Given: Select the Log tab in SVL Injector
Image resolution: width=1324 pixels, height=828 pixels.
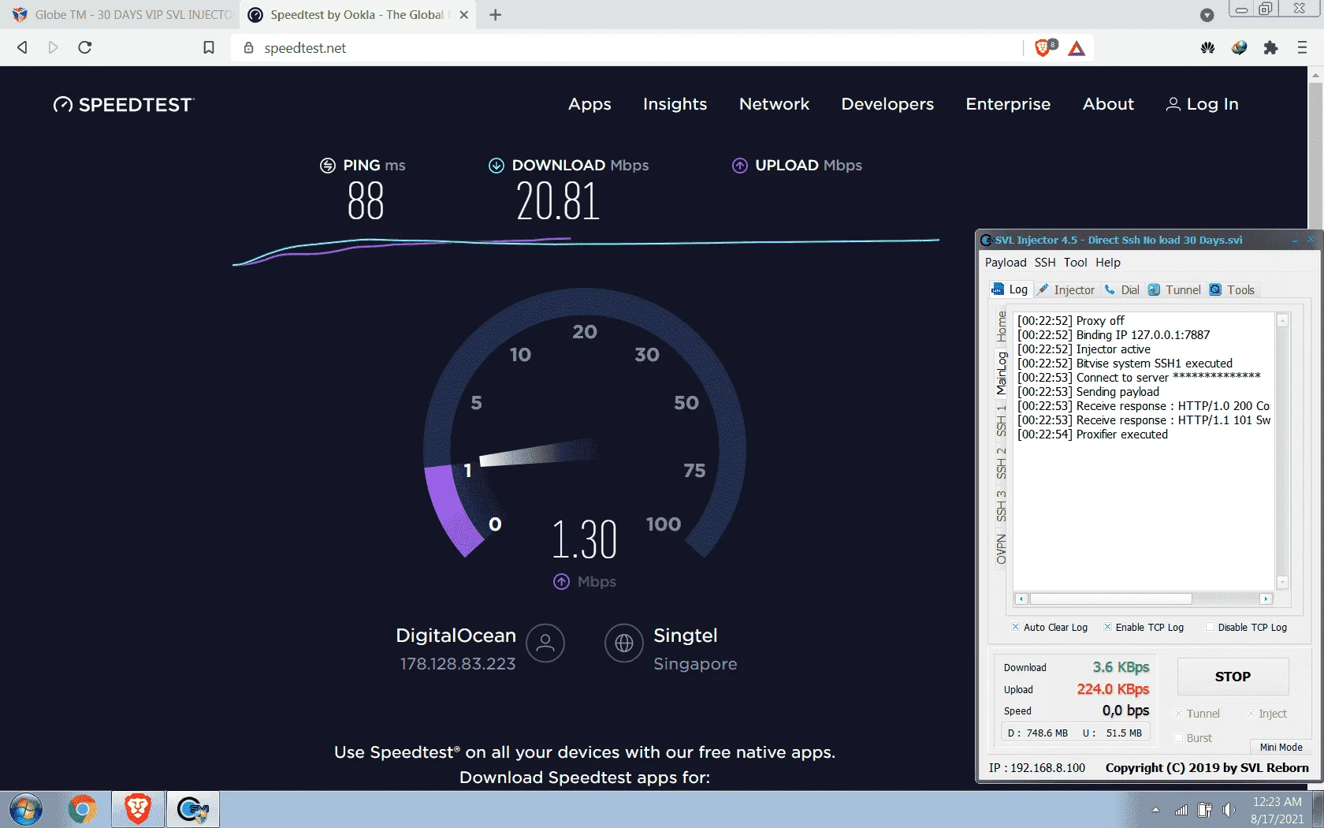Looking at the screenshot, I should (x=1010, y=289).
